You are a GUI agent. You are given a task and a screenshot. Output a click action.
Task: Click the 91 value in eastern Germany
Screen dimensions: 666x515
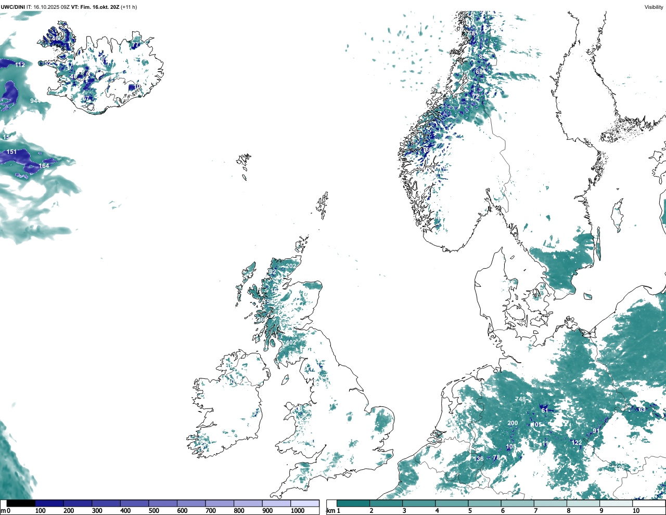596,431
